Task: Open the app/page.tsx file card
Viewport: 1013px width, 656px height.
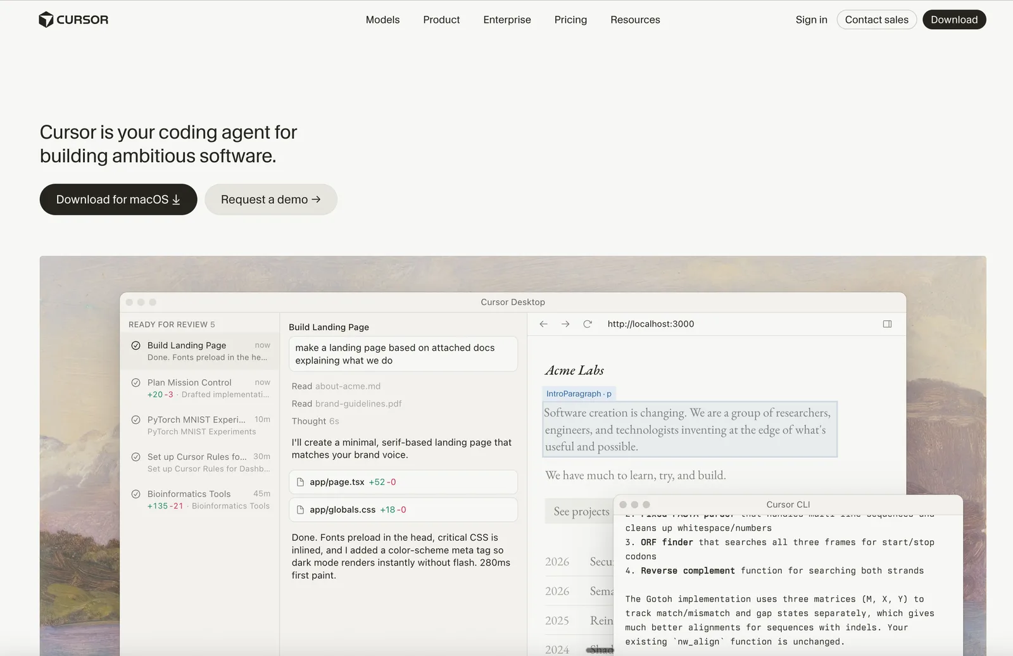Action: (x=403, y=482)
